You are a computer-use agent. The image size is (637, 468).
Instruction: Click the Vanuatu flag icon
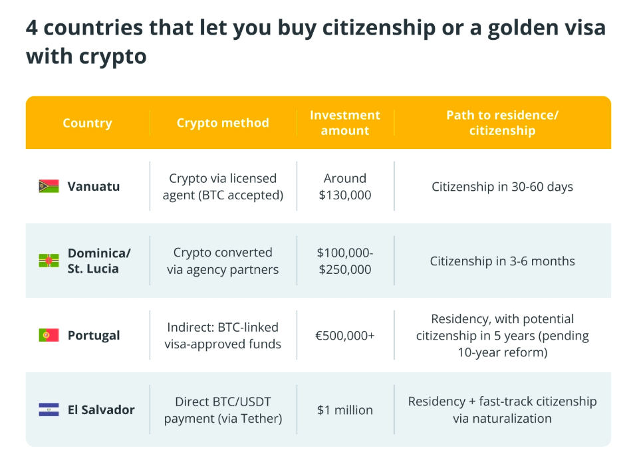click(x=49, y=186)
